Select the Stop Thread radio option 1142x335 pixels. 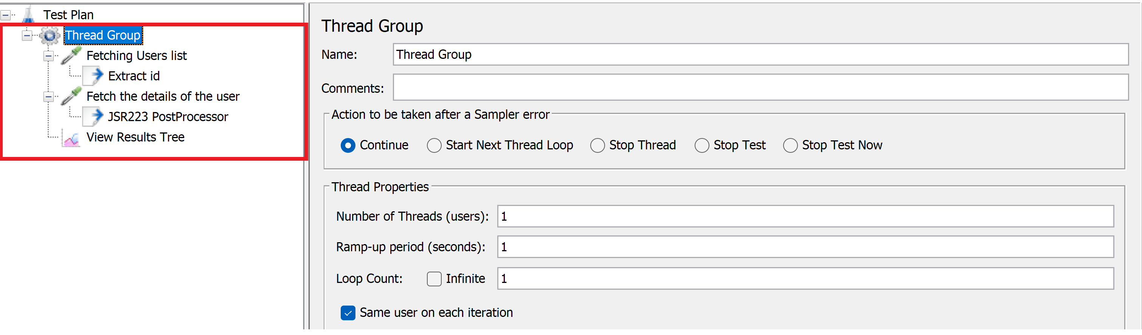pos(597,146)
